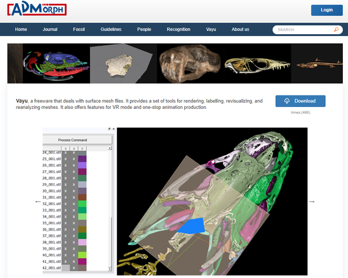The image size is (348, 278).
Task: Undock the Vayu file list panel
Action: [x=109, y=129]
